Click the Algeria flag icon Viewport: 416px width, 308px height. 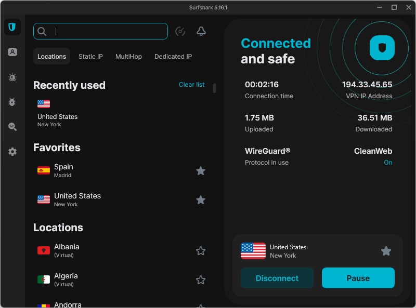pos(44,279)
